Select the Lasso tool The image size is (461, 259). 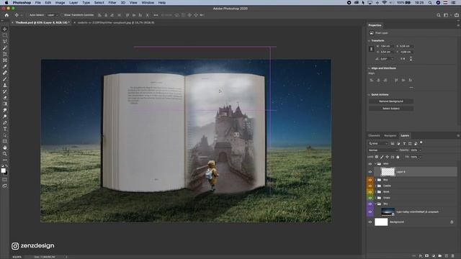click(x=5, y=42)
